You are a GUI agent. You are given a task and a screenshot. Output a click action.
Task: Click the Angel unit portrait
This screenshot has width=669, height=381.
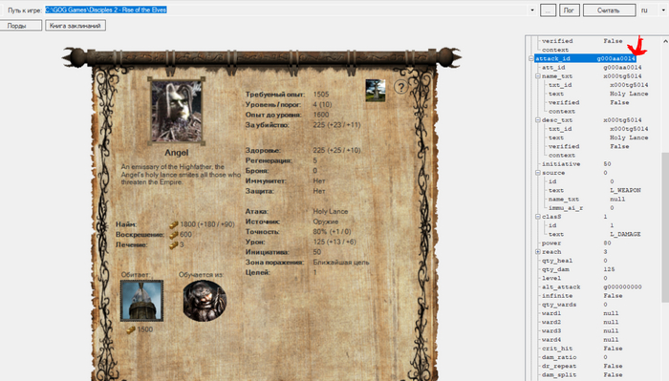[x=176, y=112]
